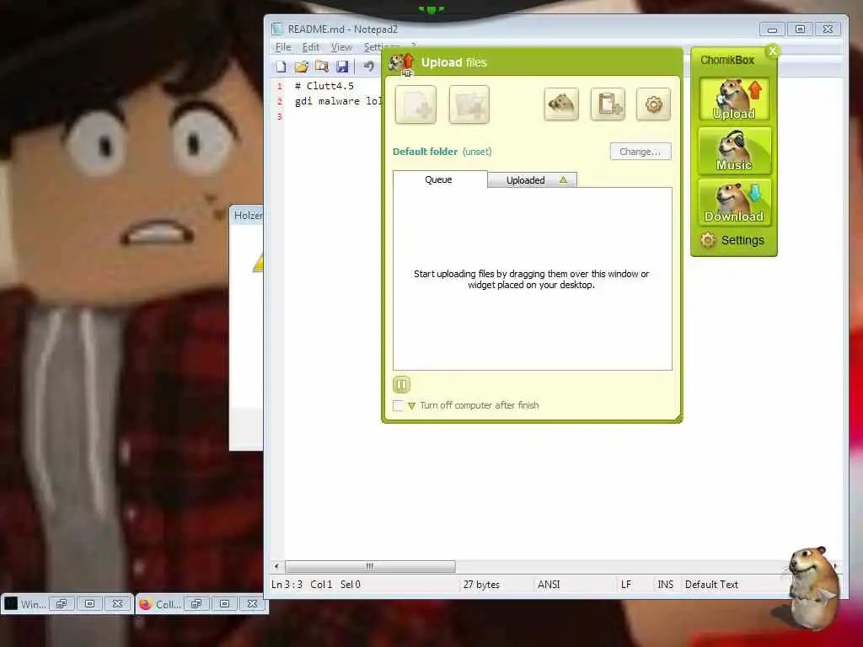Click the Holzer window title behind Notepad2

(x=249, y=216)
